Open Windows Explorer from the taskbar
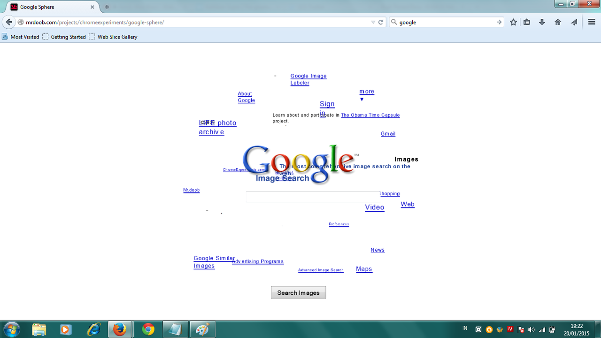 tap(39, 330)
